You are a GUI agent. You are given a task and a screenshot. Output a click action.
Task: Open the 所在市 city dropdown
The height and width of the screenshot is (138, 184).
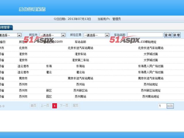pos(52,35)
